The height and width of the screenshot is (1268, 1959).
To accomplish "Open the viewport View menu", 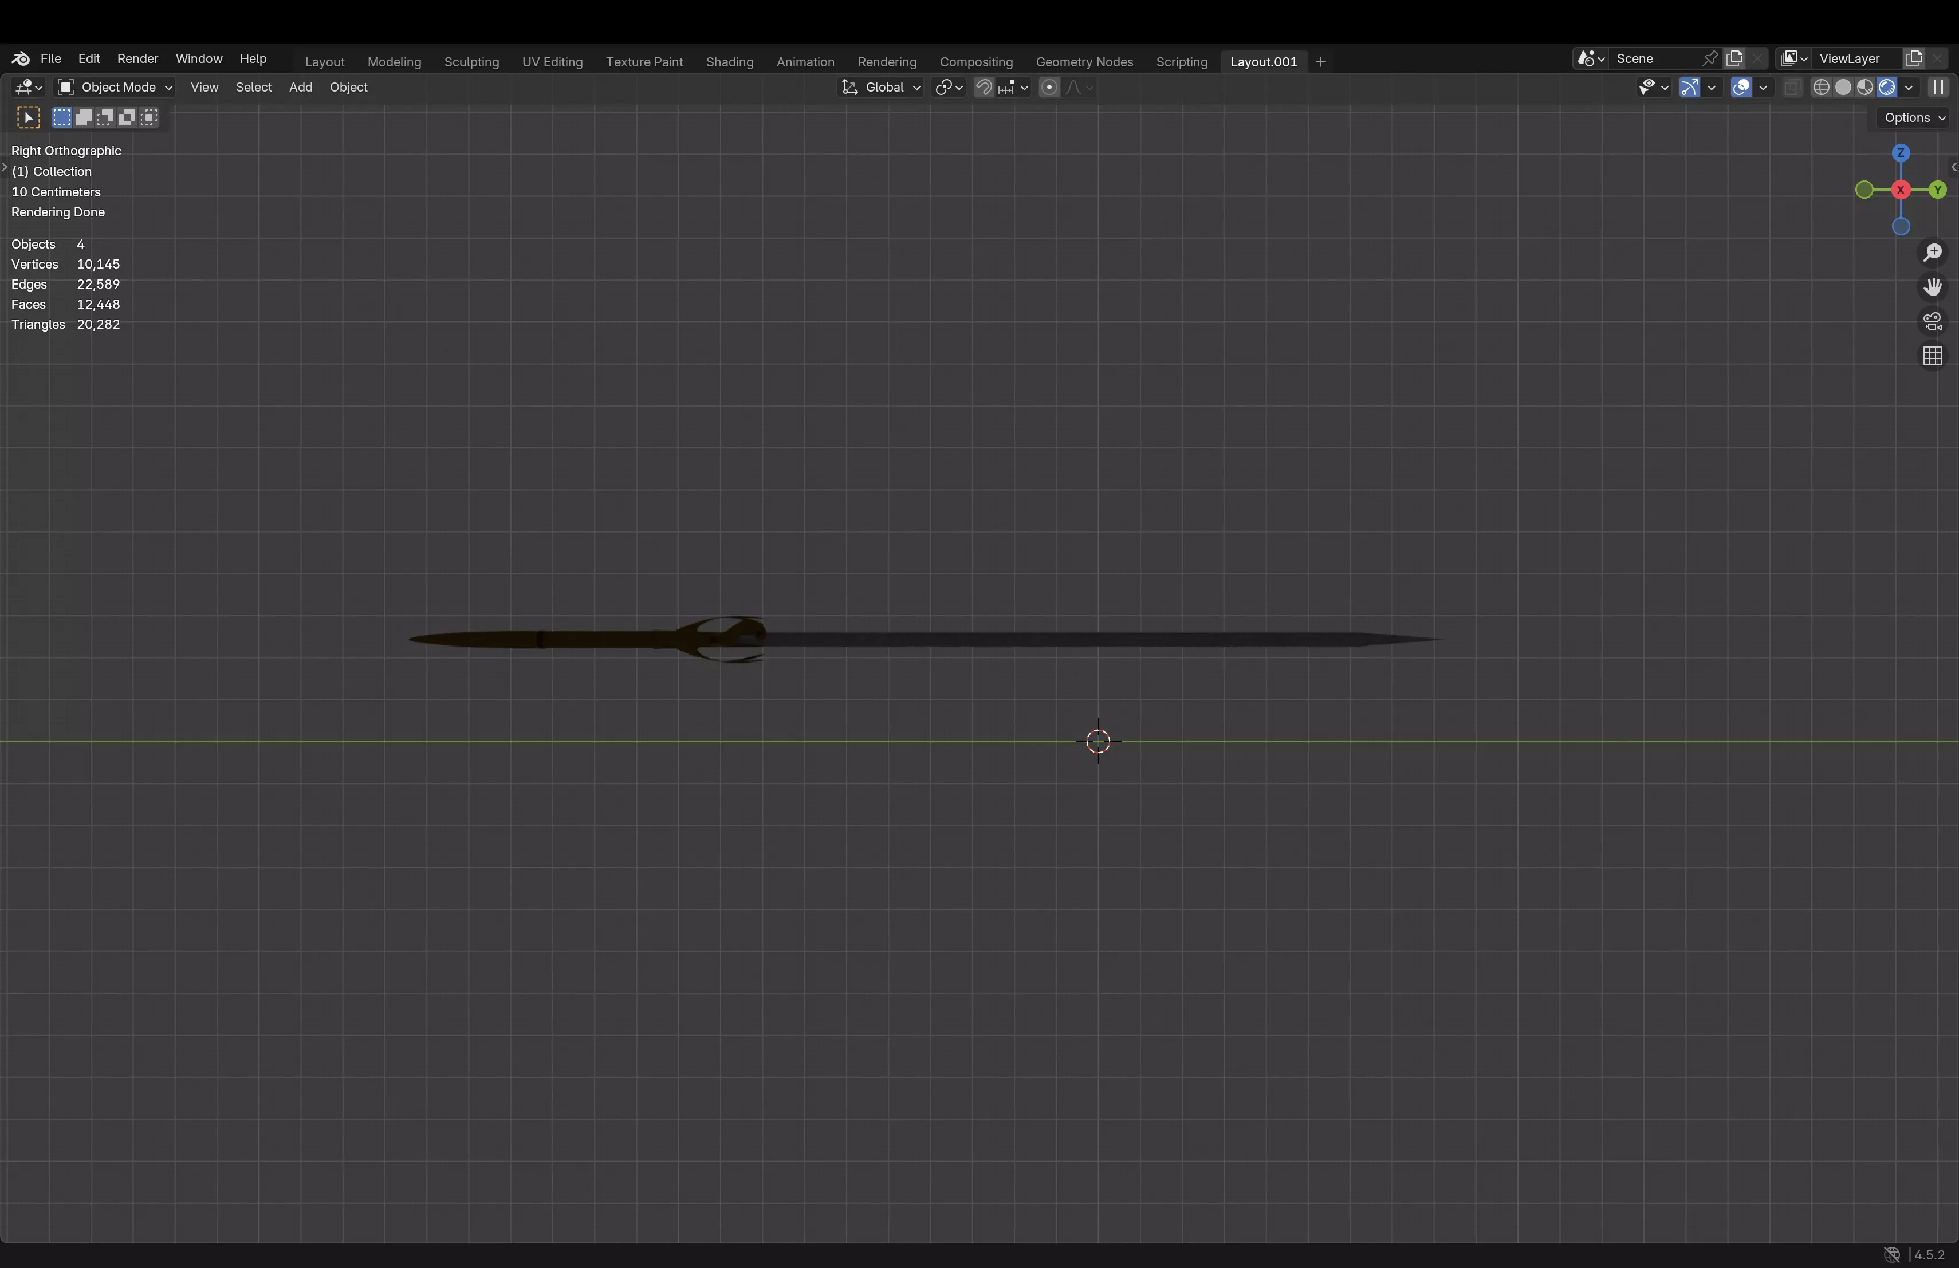I will (204, 87).
